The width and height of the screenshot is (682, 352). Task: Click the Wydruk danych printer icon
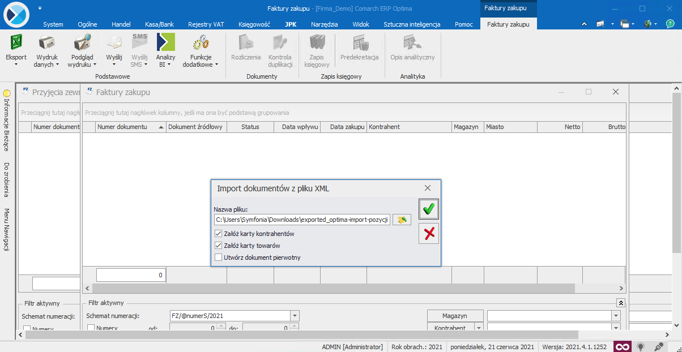[x=46, y=43]
